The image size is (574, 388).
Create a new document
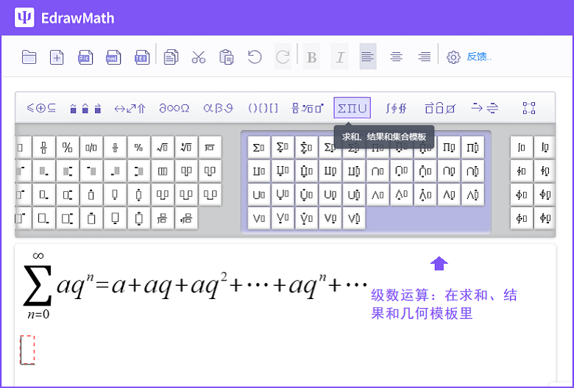(57, 57)
